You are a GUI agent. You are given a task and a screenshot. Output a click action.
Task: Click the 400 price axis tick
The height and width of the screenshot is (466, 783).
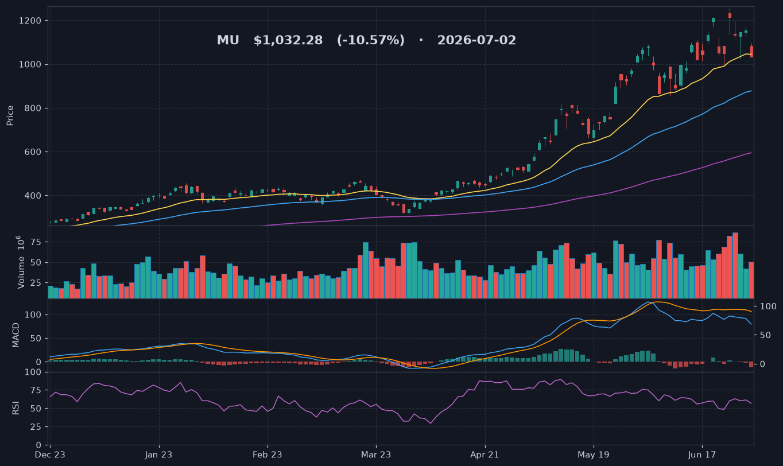tap(33, 196)
